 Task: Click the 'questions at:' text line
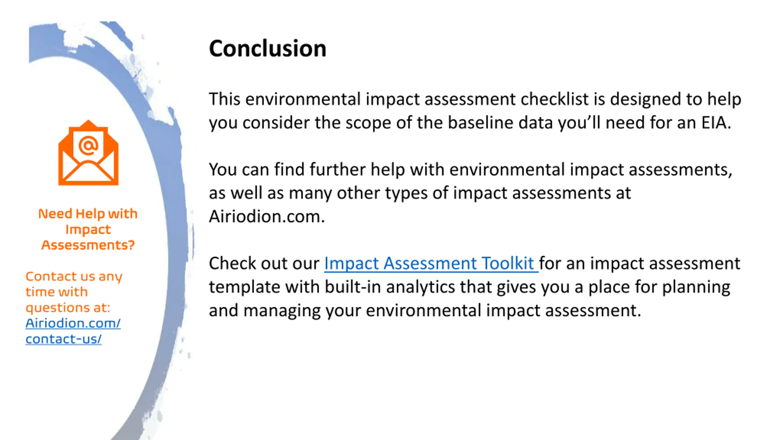pos(68,308)
